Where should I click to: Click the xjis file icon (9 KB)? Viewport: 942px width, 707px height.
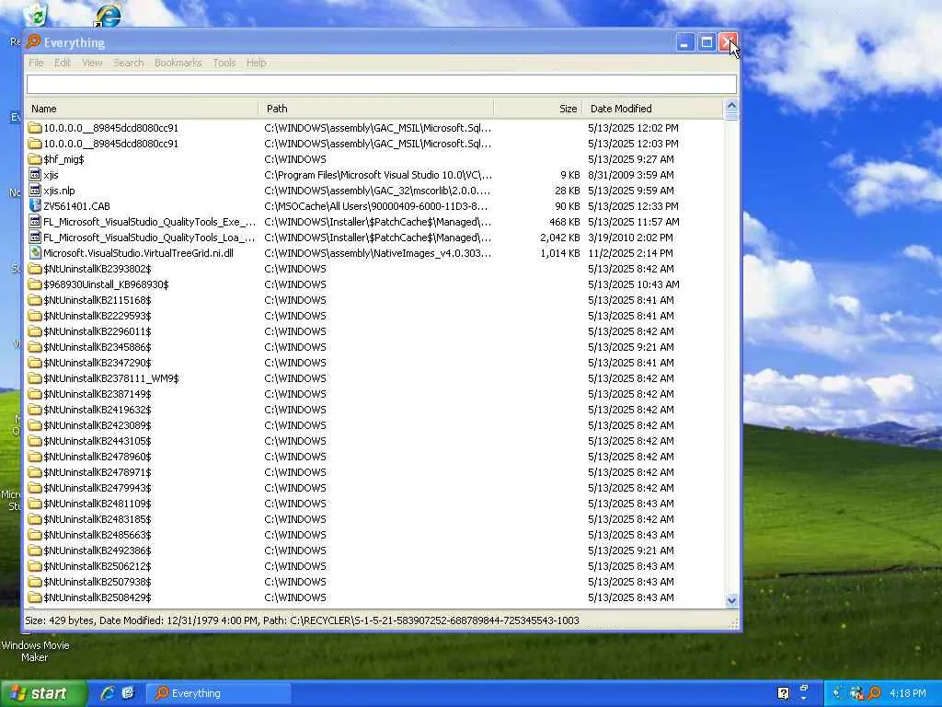click(35, 175)
